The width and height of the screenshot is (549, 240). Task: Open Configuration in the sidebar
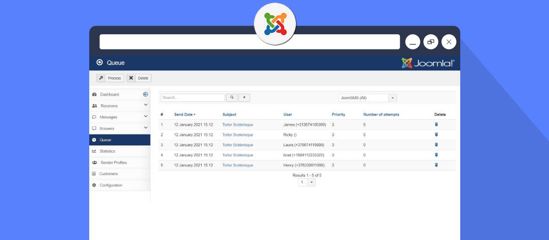[x=111, y=185]
